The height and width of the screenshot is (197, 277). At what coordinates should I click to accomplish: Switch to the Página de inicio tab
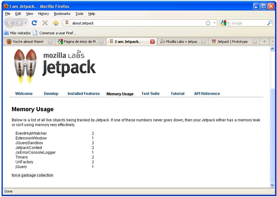tap(81, 42)
